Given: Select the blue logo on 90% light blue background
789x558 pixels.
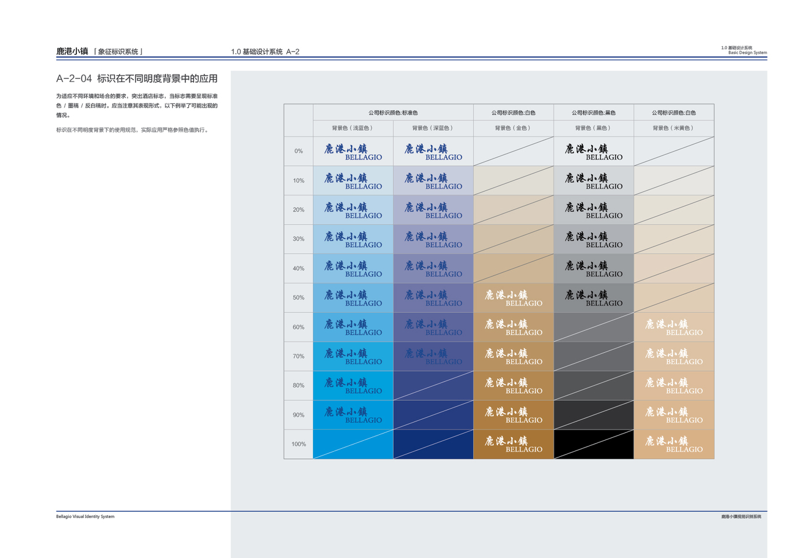Looking at the screenshot, I should click(x=353, y=415).
